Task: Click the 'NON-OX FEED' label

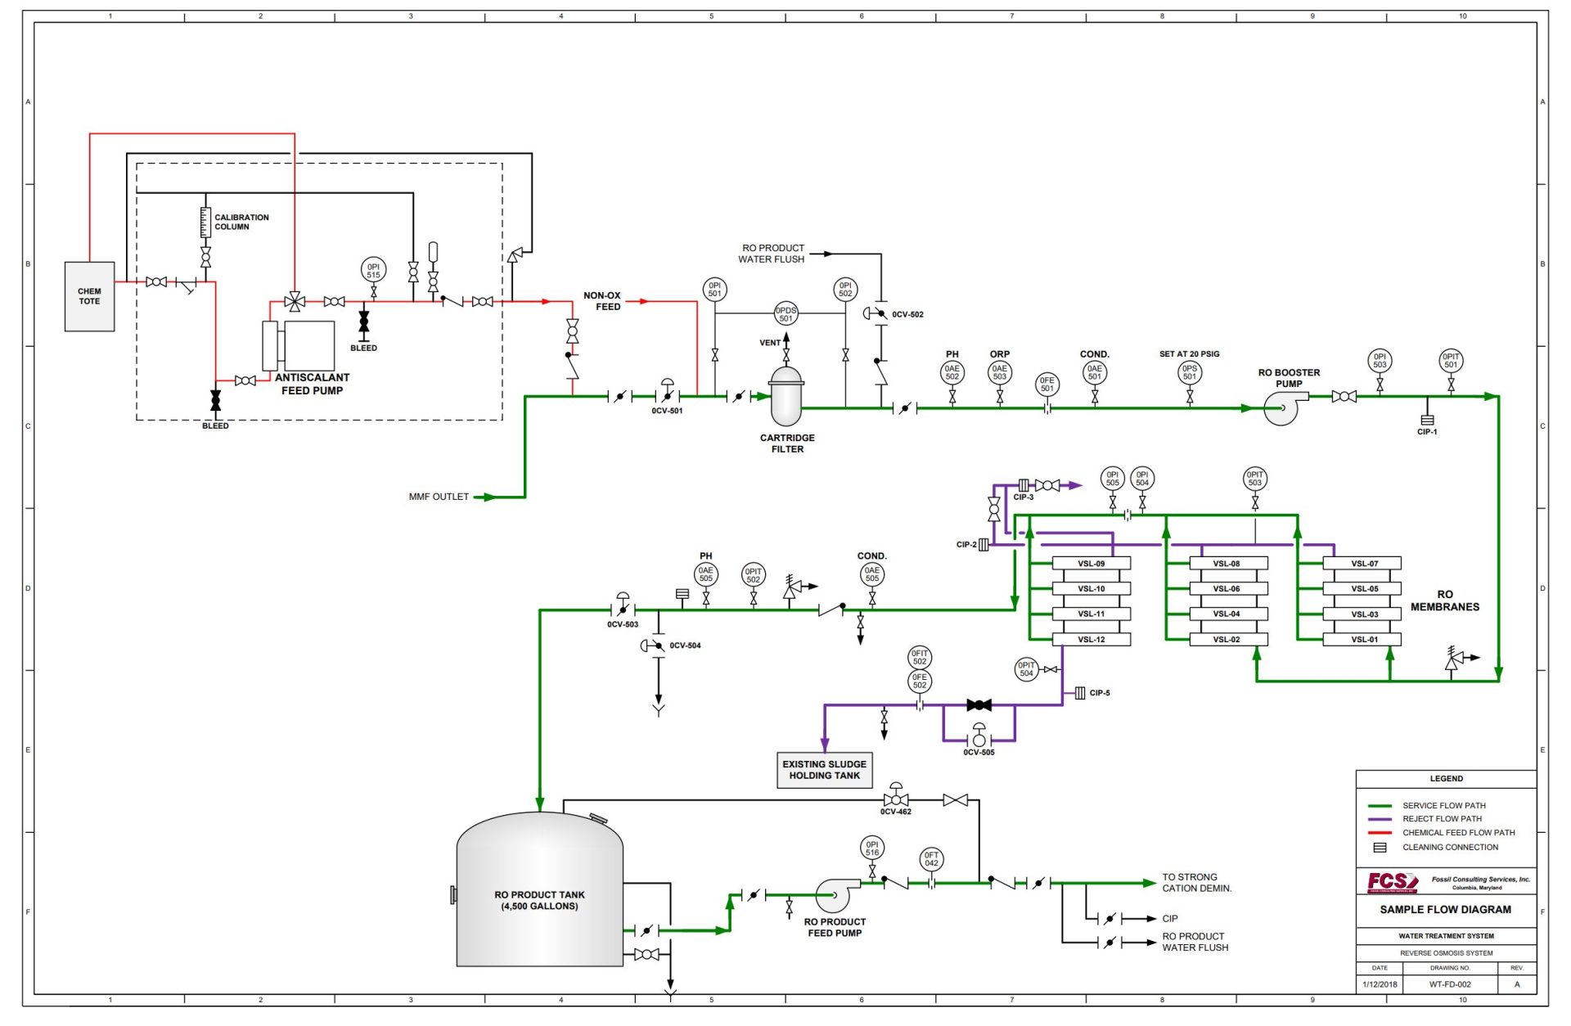Action: (603, 301)
